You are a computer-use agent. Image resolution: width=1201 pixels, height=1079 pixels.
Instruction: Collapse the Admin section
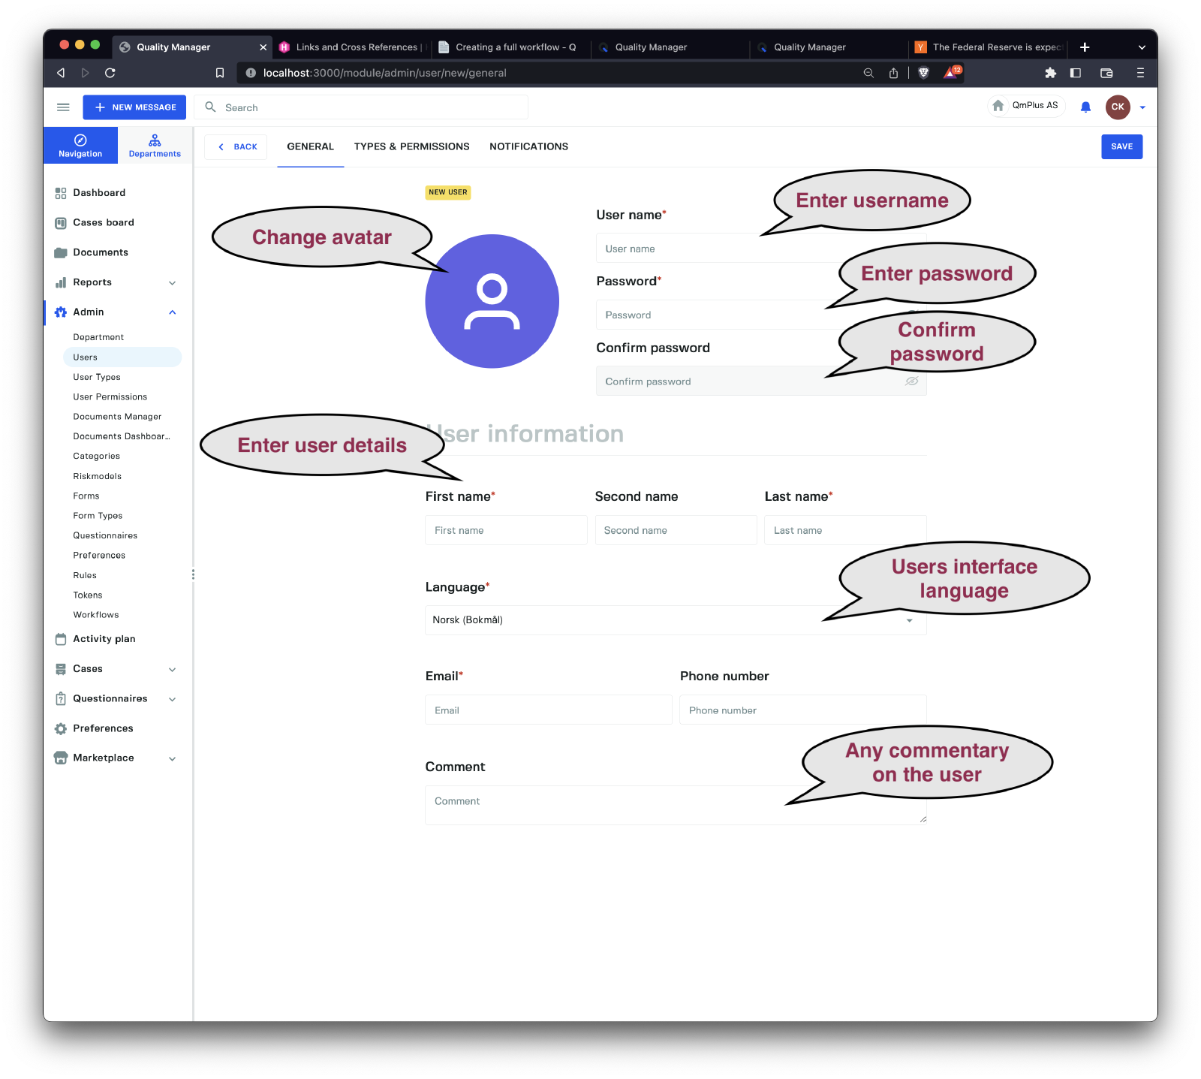[x=172, y=312]
